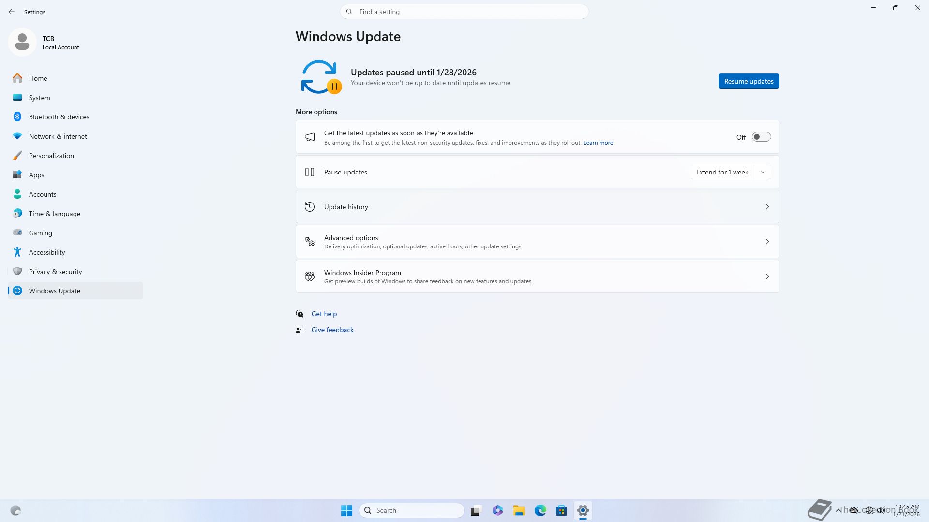Open Microsoft Edge from the taskbar
Screen dimensions: 929x522
pos(540,510)
